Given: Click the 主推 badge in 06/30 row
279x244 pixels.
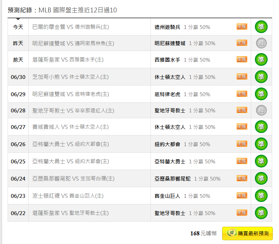Looking at the screenshot, I should [242, 77].
